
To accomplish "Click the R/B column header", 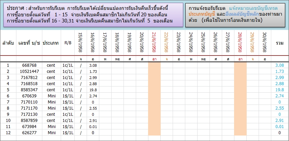I will click(x=68, y=43).
